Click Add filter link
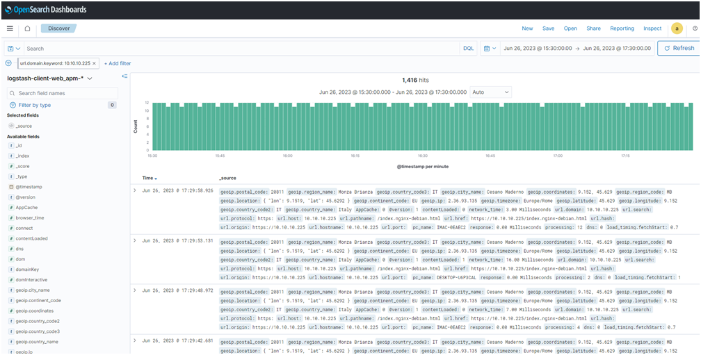This screenshot has height=355, width=701. 118,63
